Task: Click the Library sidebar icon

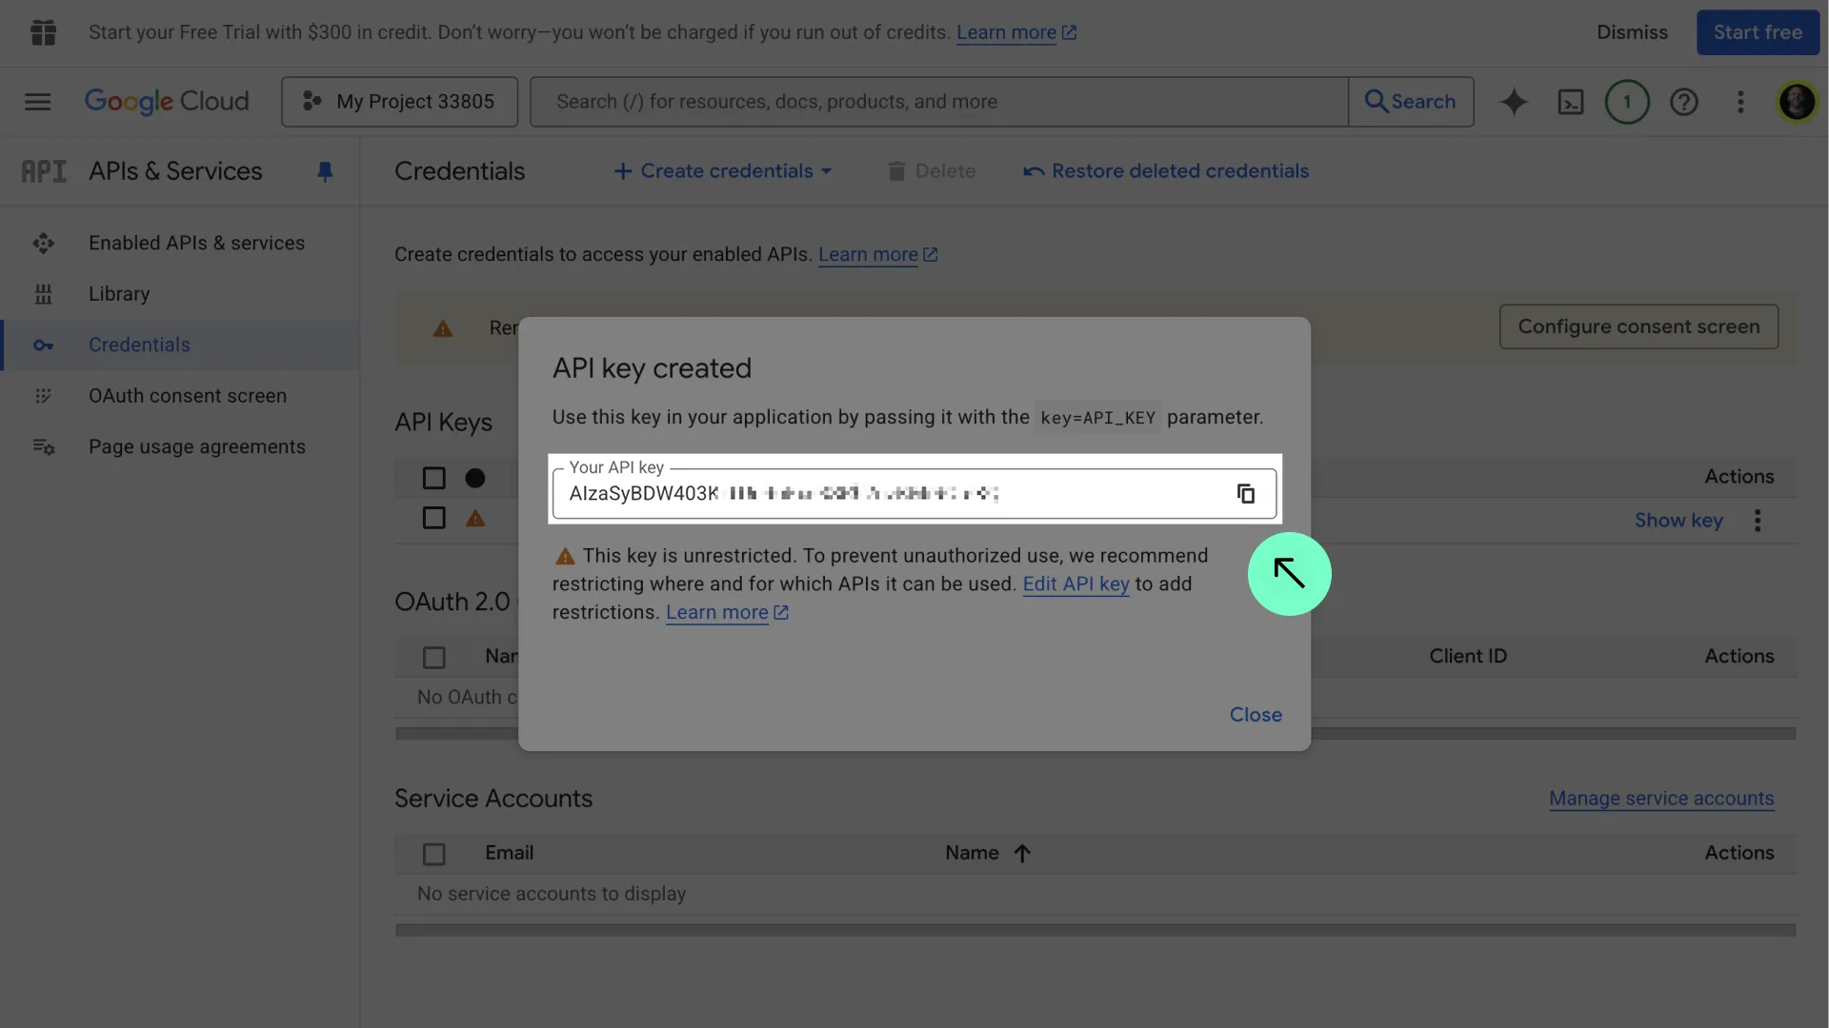Action: pyautogui.click(x=43, y=294)
